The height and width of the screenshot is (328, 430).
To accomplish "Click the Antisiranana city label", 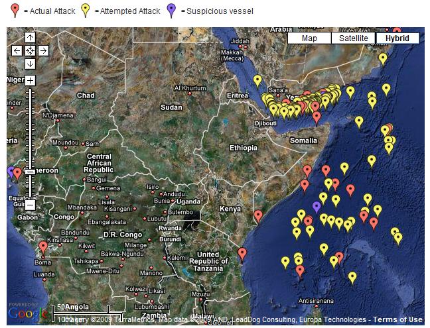I will pos(316,301).
